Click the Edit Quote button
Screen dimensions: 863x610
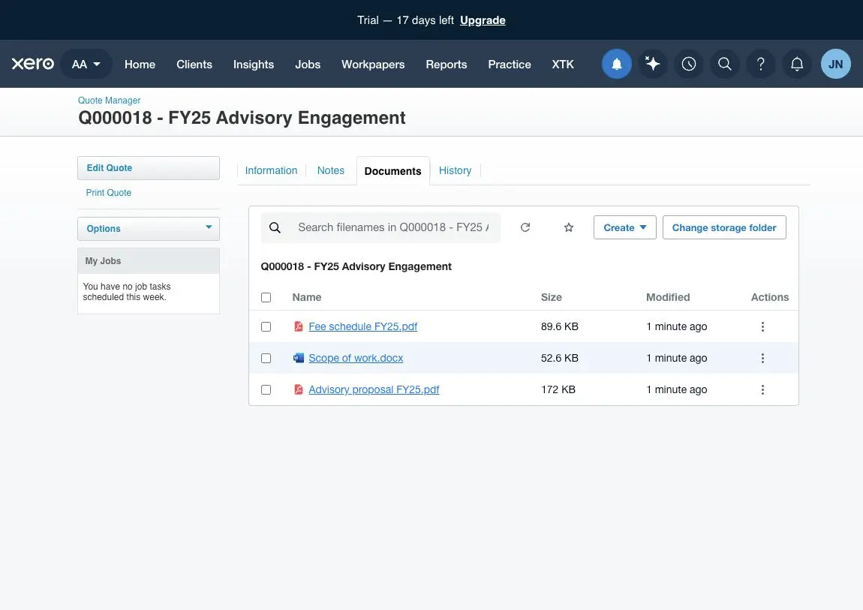click(149, 168)
